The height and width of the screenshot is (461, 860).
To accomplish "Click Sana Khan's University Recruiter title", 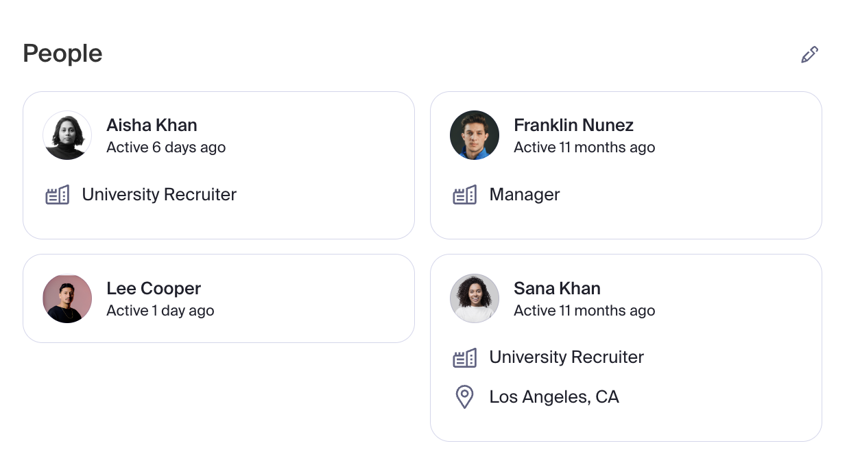I will coord(566,357).
